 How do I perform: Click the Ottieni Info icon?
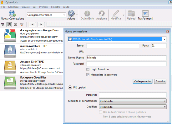[x=87, y=13]
